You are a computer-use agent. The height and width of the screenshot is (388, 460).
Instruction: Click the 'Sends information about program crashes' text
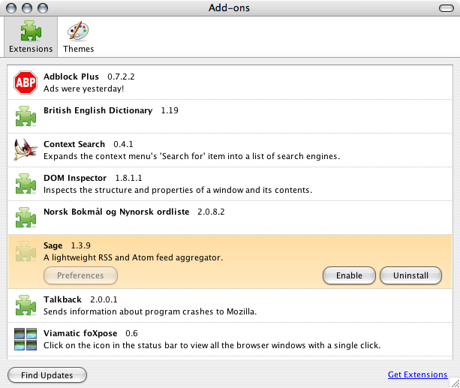click(150, 311)
